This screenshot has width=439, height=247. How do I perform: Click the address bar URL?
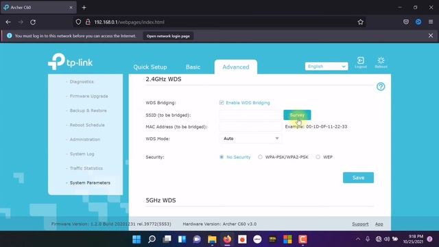129,22
